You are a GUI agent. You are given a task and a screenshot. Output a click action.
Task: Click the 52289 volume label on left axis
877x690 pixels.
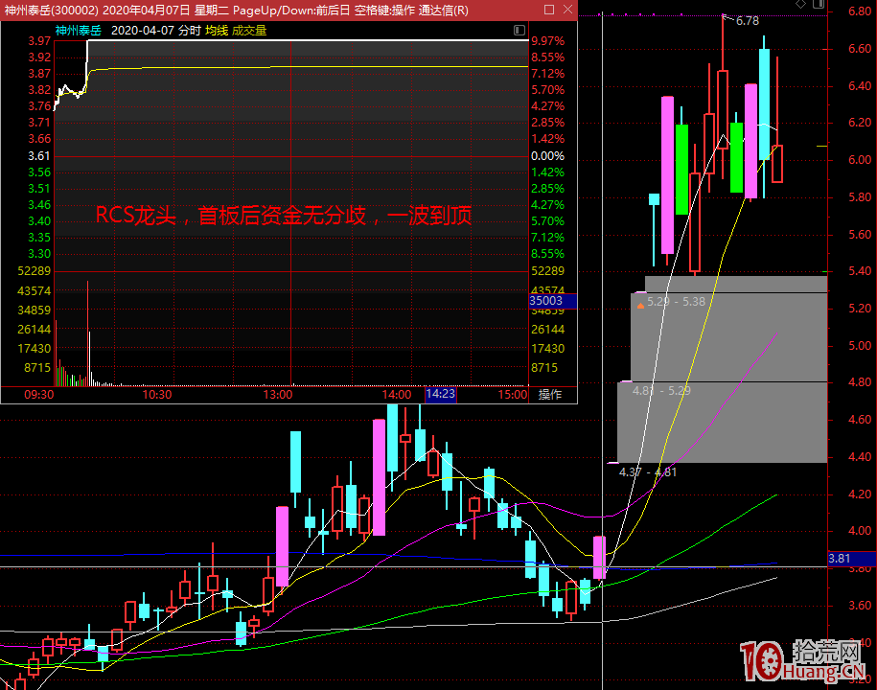point(35,270)
